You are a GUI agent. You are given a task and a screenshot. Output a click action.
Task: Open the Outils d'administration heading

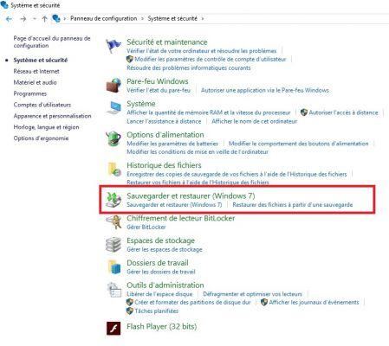(165, 285)
